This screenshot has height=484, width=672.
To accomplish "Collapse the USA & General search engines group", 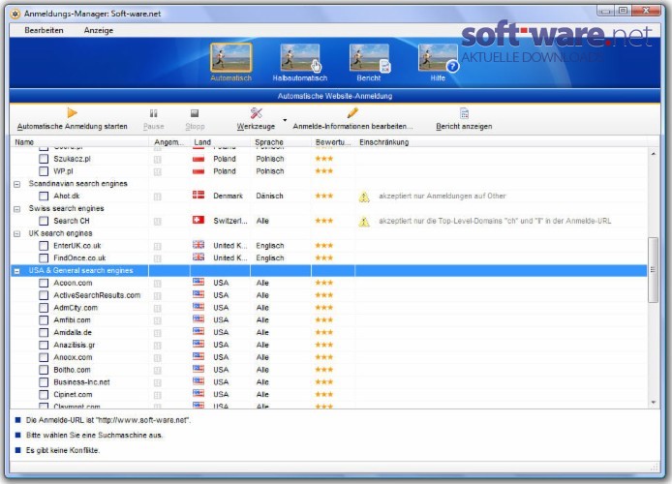I will [17, 271].
